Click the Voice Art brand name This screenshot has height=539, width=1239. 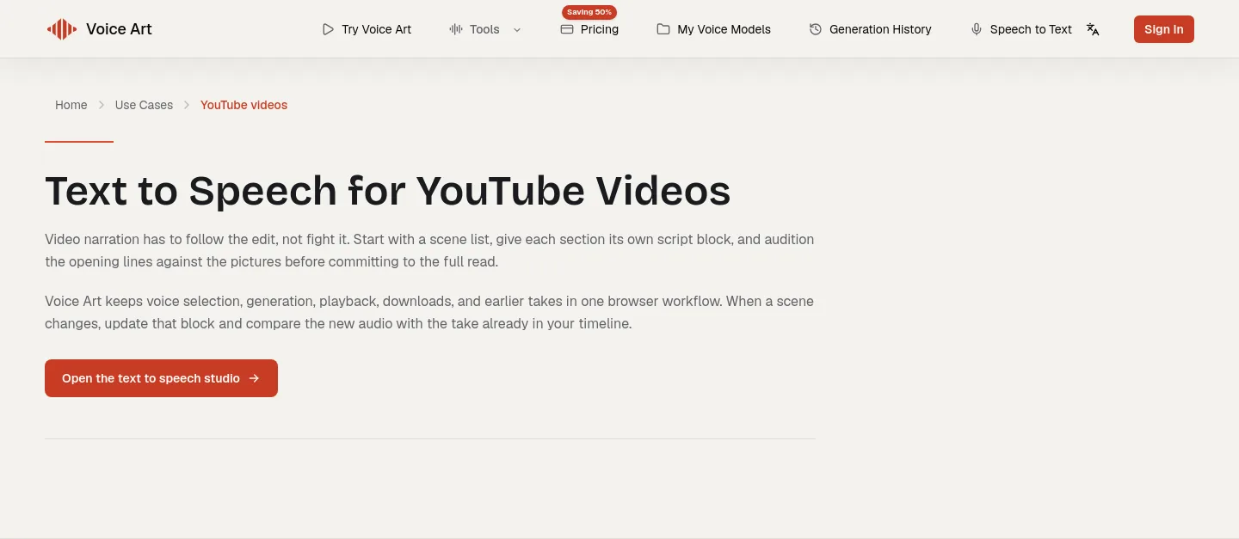[x=119, y=29]
